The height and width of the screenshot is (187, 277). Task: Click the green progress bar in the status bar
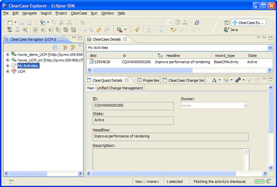[260, 181]
